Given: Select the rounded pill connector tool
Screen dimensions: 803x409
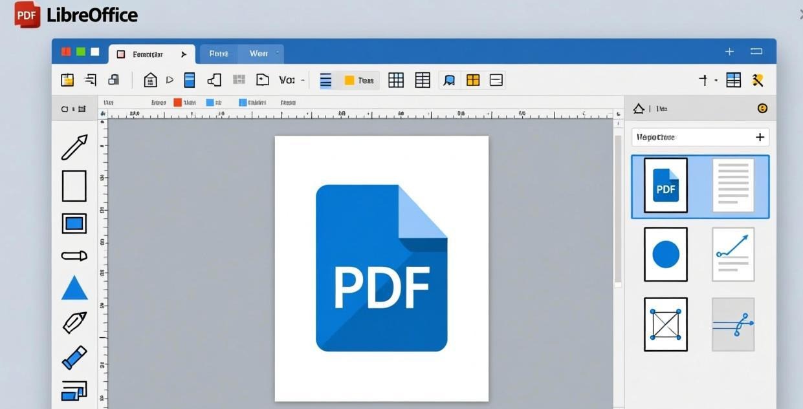Looking at the screenshot, I should (x=74, y=256).
